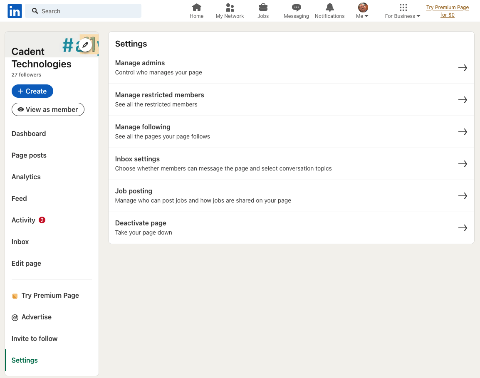
Task: Click arrow next to Manage following
Action: (462, 132)
